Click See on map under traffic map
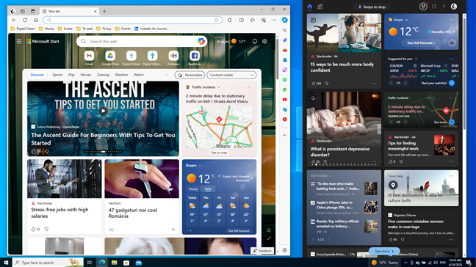Screen dimensions: 476x267 219,153
